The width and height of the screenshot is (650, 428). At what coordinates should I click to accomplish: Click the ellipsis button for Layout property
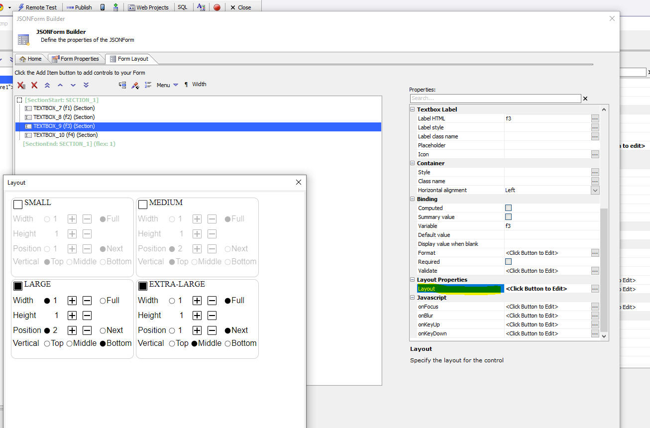595,289
